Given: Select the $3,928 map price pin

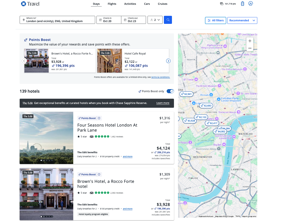Looking at the screenshot, I should point(190,121).
